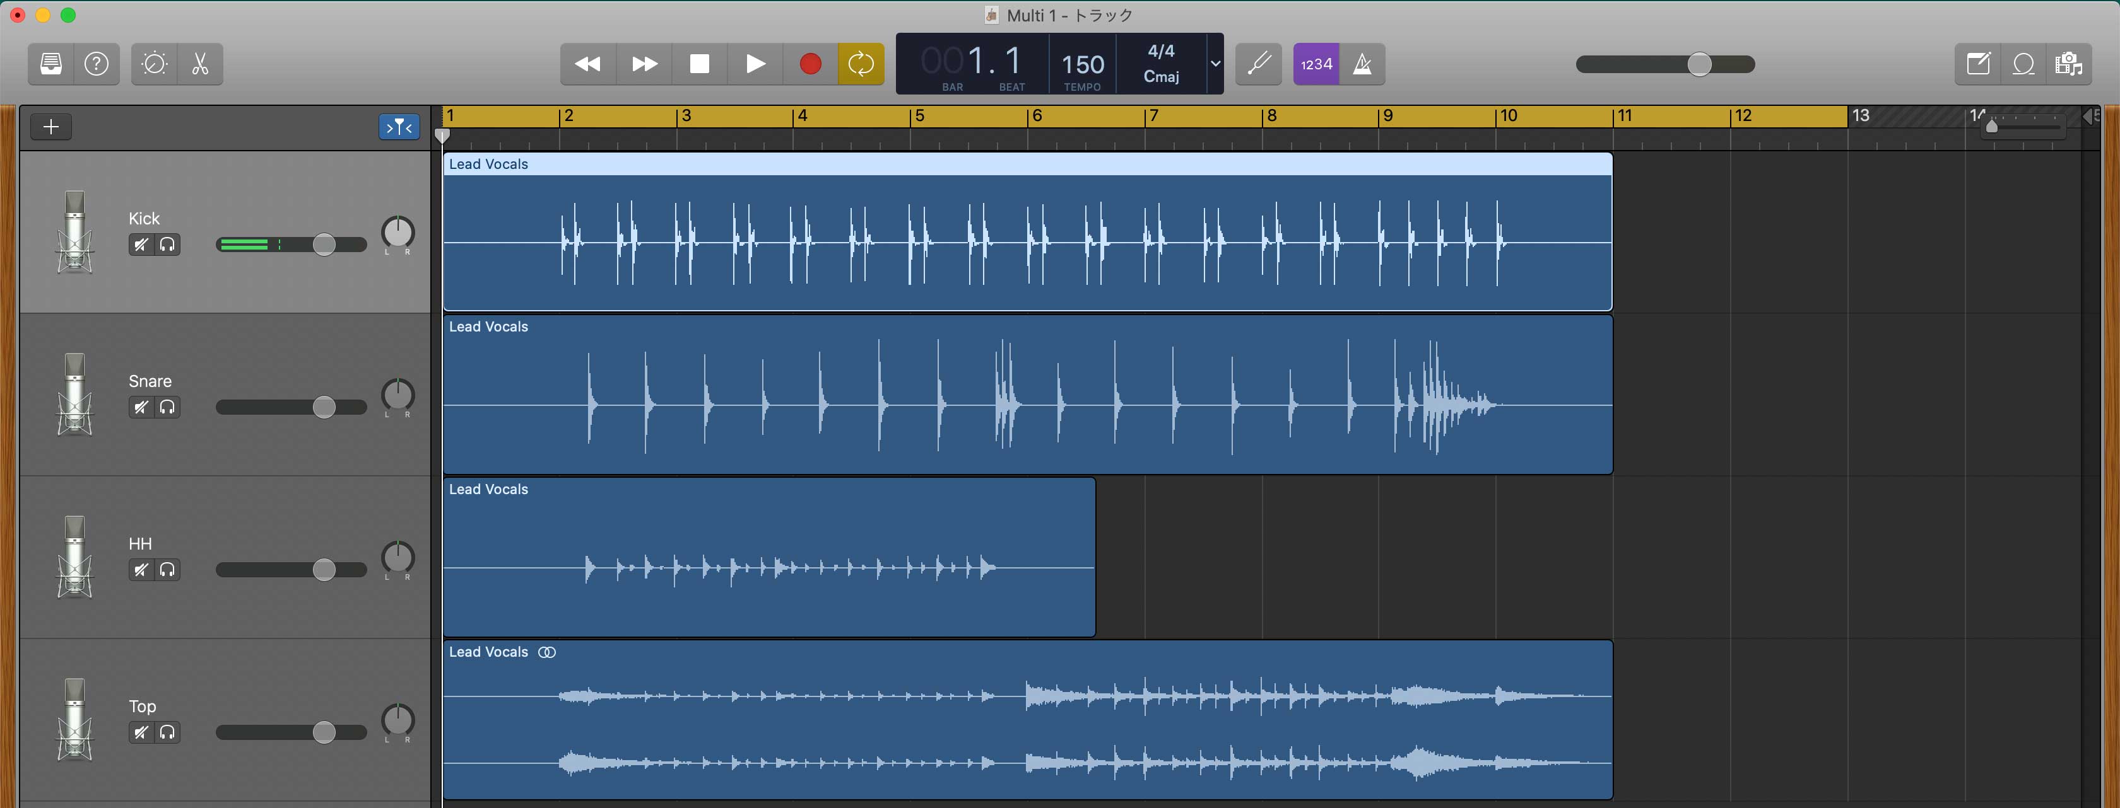Click the Snare track pan knob

pos(398,395)
